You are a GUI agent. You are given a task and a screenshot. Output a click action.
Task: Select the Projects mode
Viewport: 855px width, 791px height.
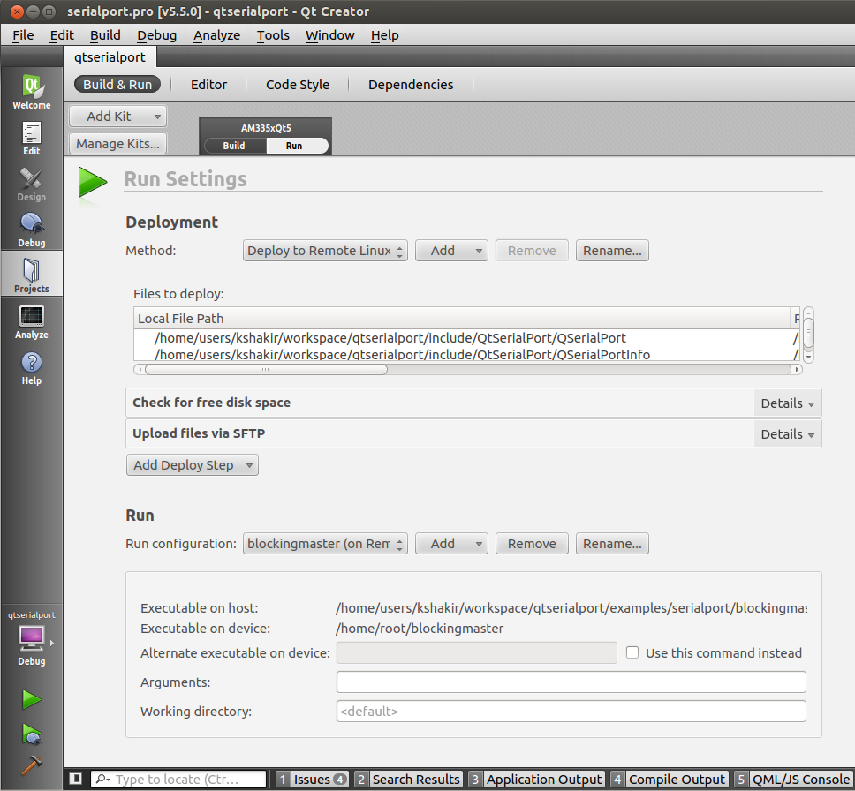point(32,275)
